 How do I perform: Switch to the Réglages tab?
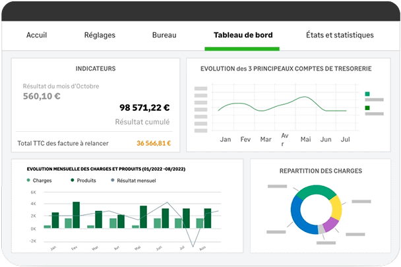(101, 35)
